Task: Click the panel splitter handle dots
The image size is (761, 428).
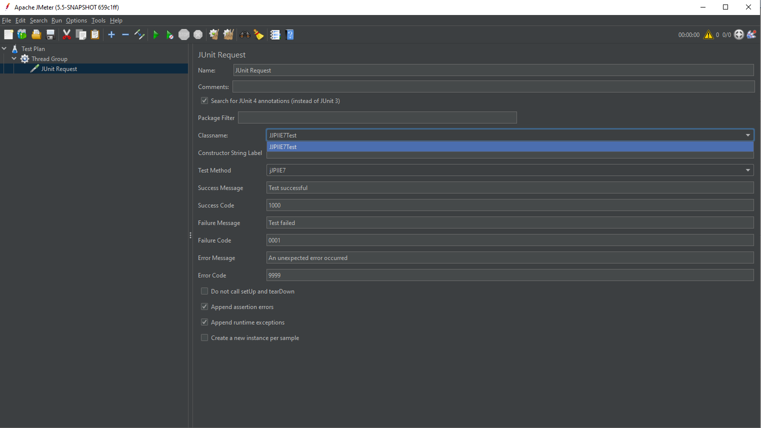Action: click(190, 235)
